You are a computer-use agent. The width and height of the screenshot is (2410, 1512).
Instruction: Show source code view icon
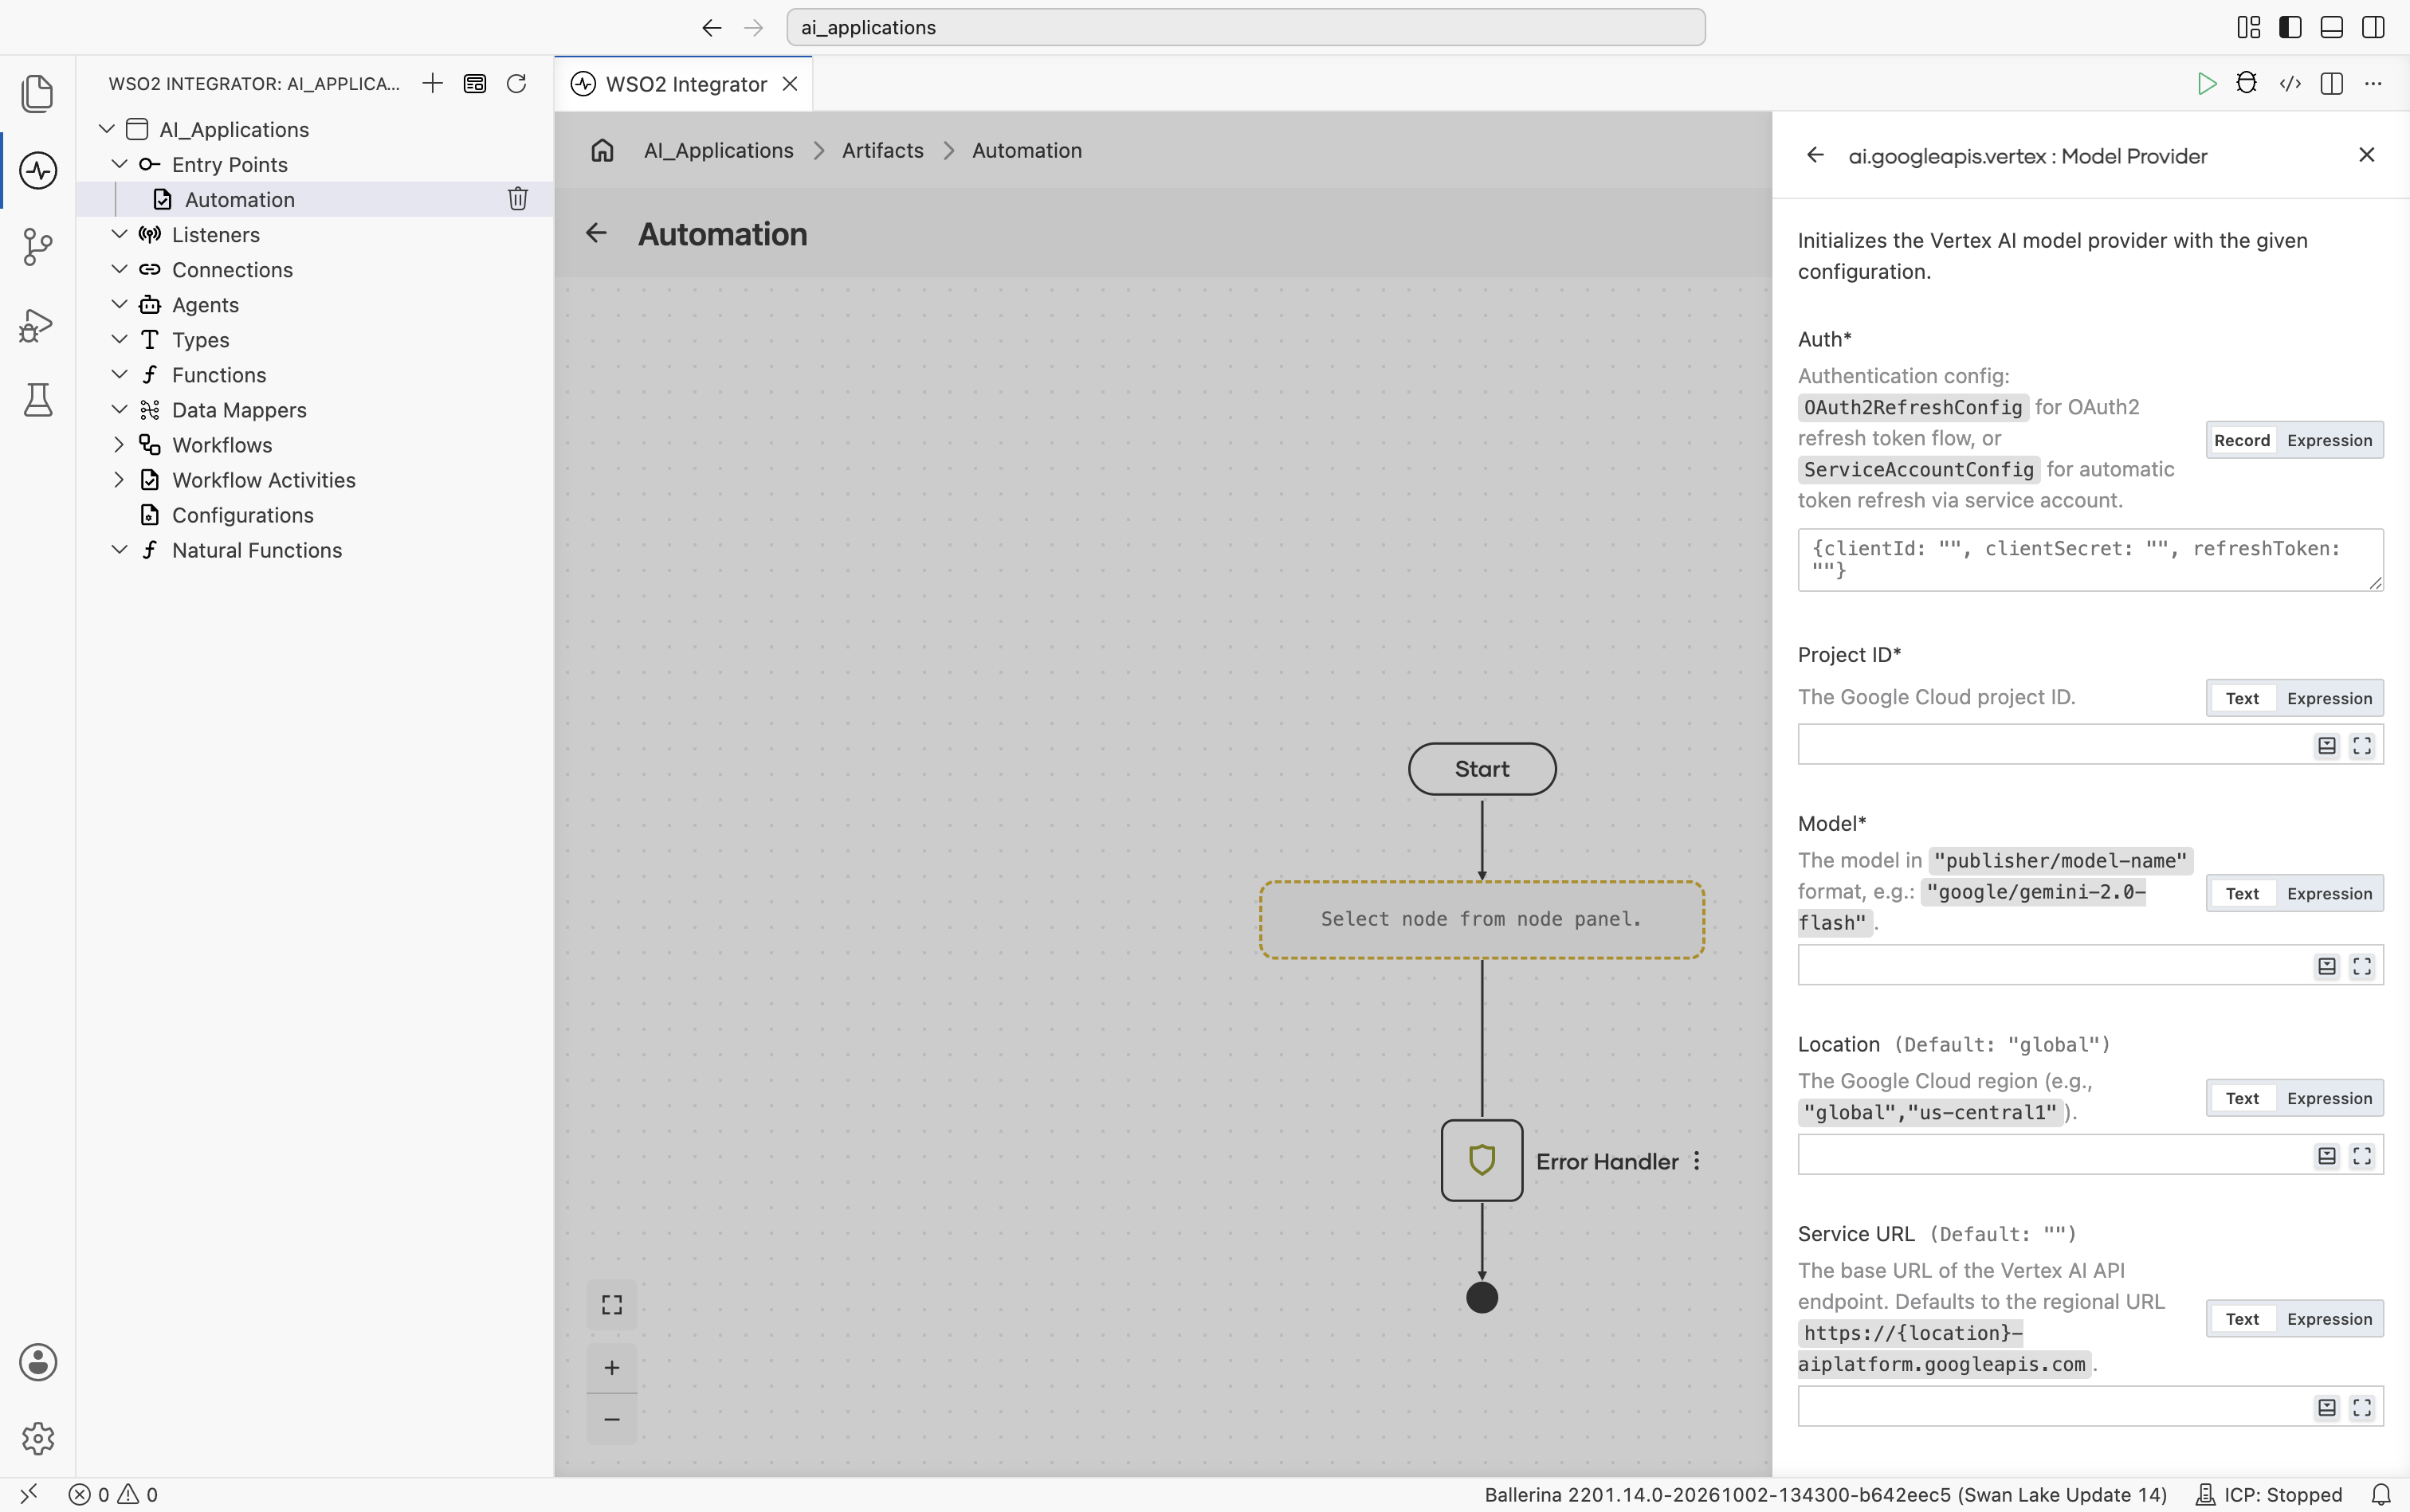[x=2289, y=83]
